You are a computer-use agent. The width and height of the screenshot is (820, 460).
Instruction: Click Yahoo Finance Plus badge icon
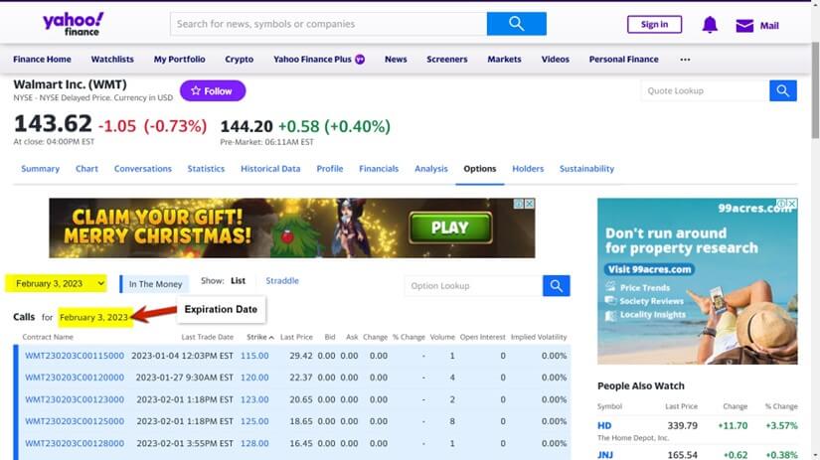pyautogui.click(x=360, y=59)
